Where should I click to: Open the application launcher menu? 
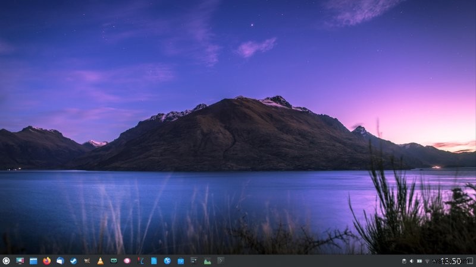[x=6, y=260]
